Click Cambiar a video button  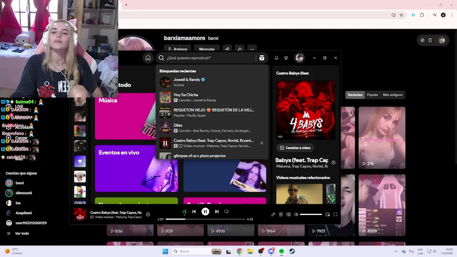[295, 148]
